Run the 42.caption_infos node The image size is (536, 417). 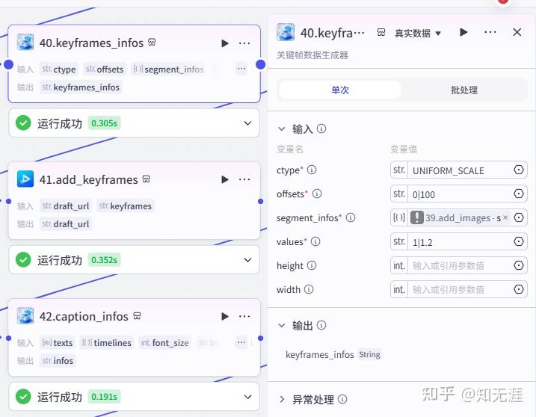(x=225, y=316)
